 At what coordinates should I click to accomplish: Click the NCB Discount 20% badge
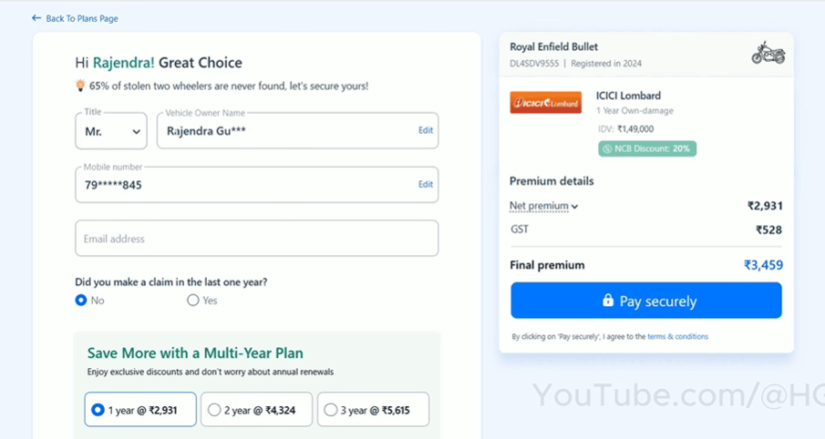647,148
